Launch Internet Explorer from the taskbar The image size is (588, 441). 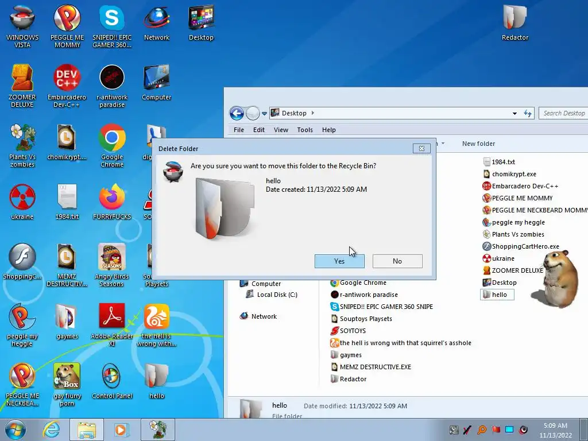pyautogui.click(x=51, y=430)
